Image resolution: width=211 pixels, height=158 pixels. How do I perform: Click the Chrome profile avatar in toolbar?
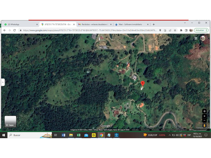[x=191, y=30]
